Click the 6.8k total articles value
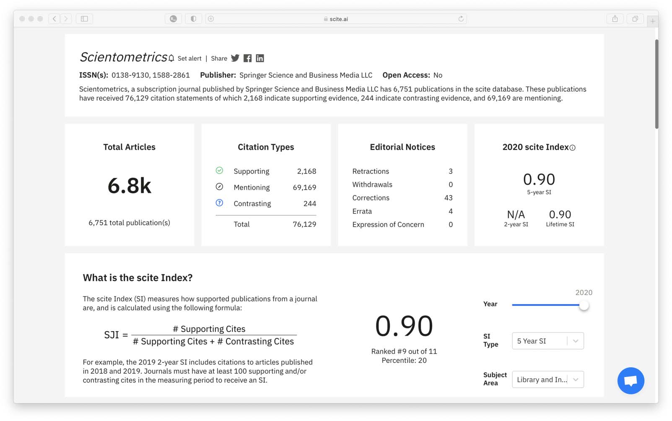This screenshot has width=672, height=421. tap(129, 186)
